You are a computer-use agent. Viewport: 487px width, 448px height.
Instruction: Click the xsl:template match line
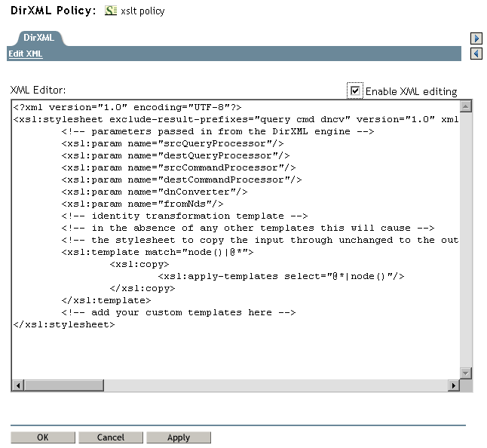tap(158, 252)
